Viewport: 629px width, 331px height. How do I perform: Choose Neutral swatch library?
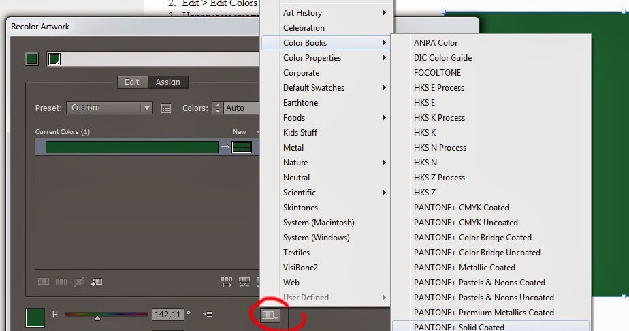pos(325,177)
